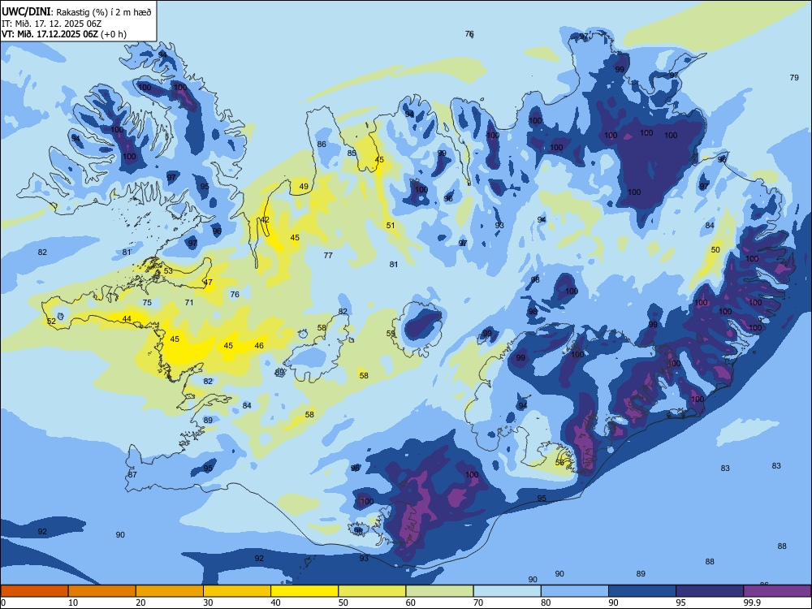The height and width of the screenshot is (609, 812).
Task: Click the legend label 80
Action: 546,603
